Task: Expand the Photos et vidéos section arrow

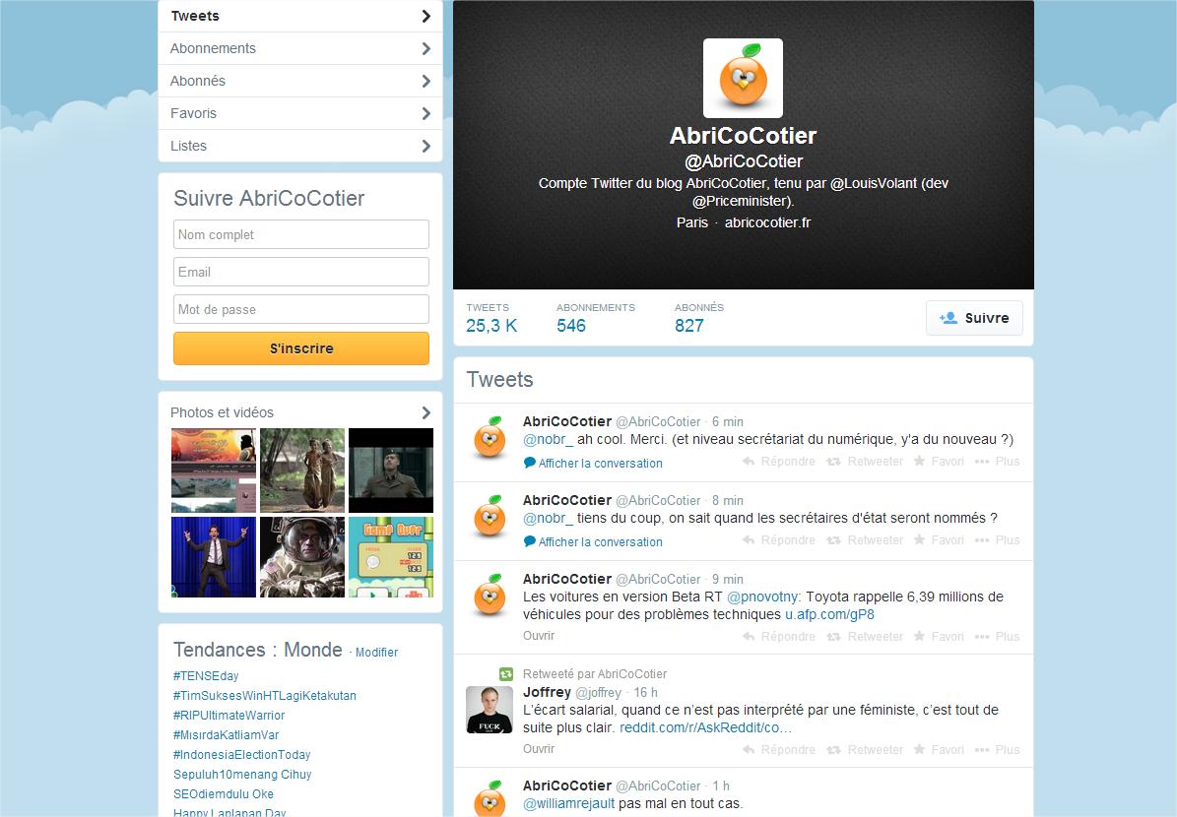Action: pos(425,412)
